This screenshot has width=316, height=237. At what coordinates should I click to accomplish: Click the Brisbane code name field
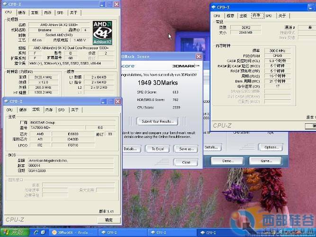[x=45, y=30]
